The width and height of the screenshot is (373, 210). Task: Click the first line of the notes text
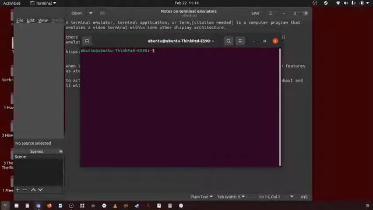(182, 23)
